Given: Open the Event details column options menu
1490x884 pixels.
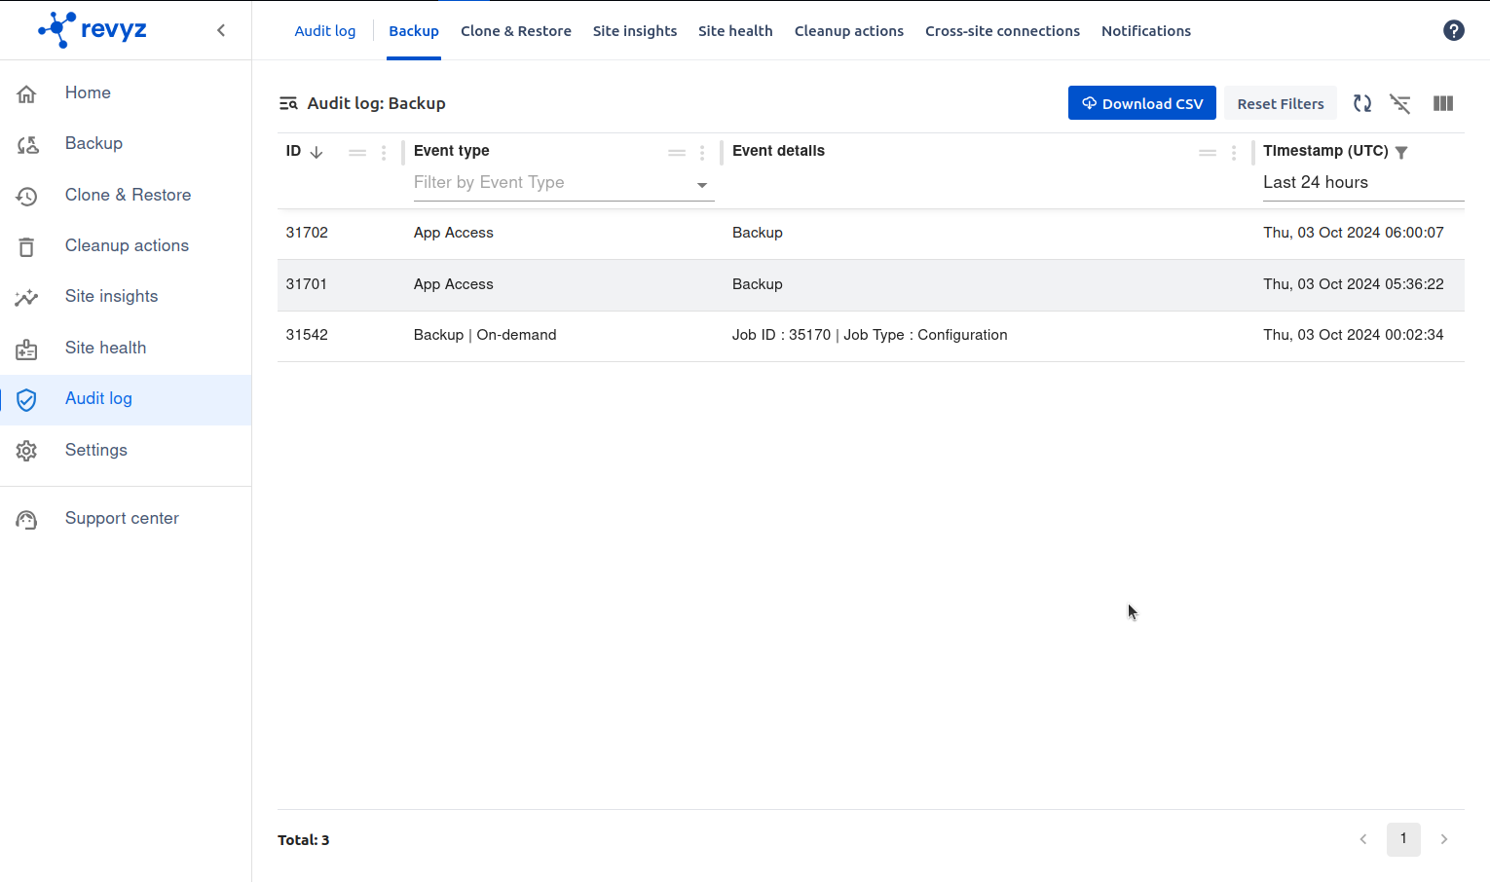Looking at the screenshot, I should [x=1234, y=152].
